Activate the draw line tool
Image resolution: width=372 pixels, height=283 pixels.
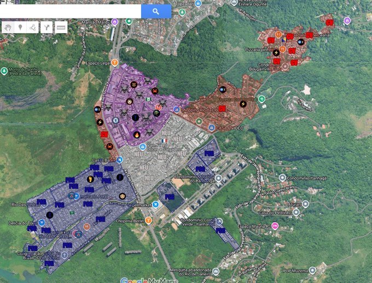pyautogui.click(x=33, y=27)
